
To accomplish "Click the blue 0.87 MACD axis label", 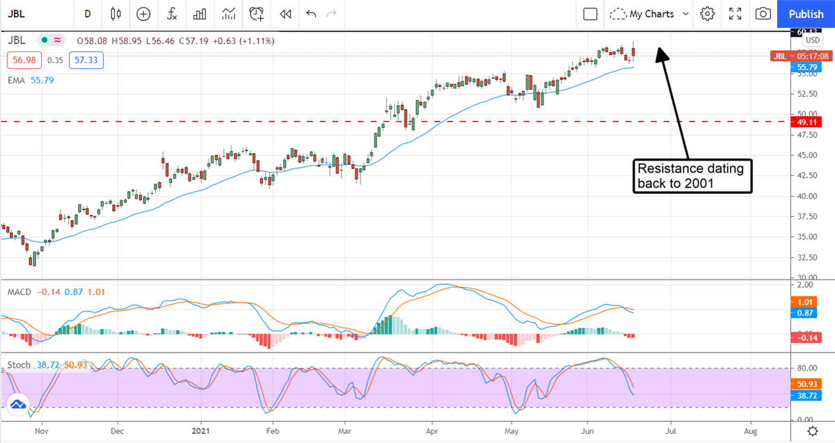I will point(805,314).
